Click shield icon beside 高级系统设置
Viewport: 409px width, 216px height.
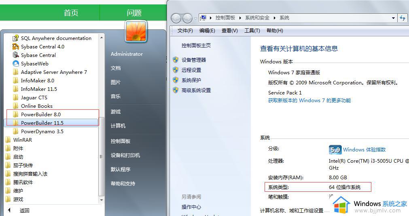pyautogui.click(x=176, y=90)
